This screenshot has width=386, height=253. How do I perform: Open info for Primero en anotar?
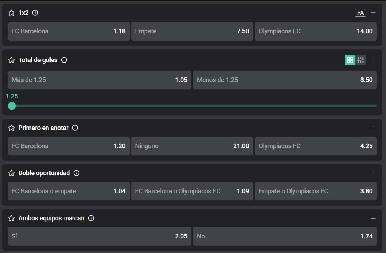75,128
